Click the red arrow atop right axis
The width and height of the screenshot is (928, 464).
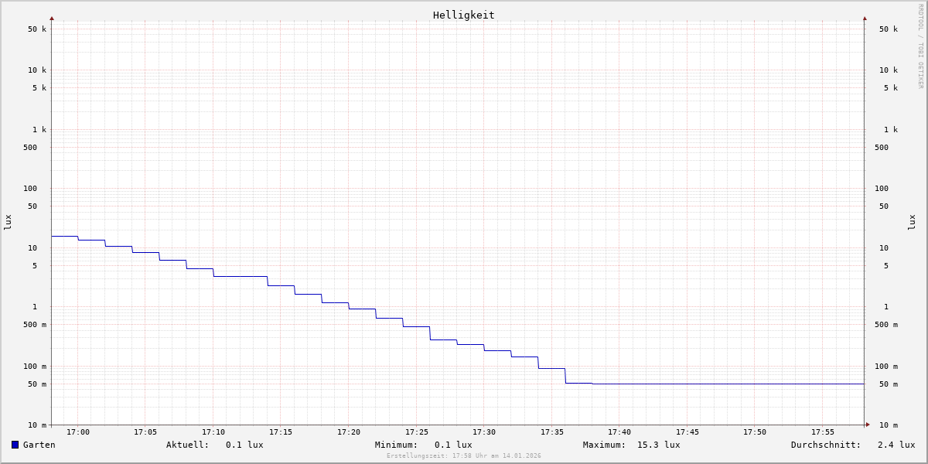pyautogui.click(x=865, y=18)
